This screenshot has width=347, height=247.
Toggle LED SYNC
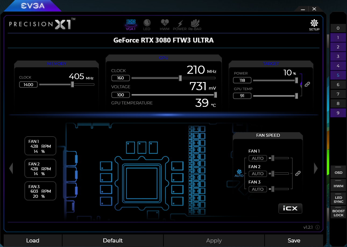[x=338, y=198]
